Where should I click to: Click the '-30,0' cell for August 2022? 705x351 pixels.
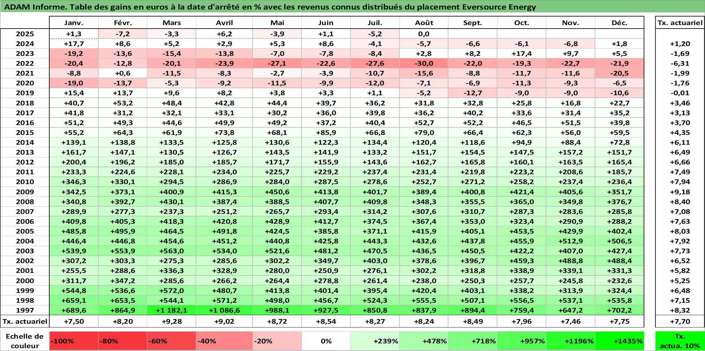tap(424, 63)
